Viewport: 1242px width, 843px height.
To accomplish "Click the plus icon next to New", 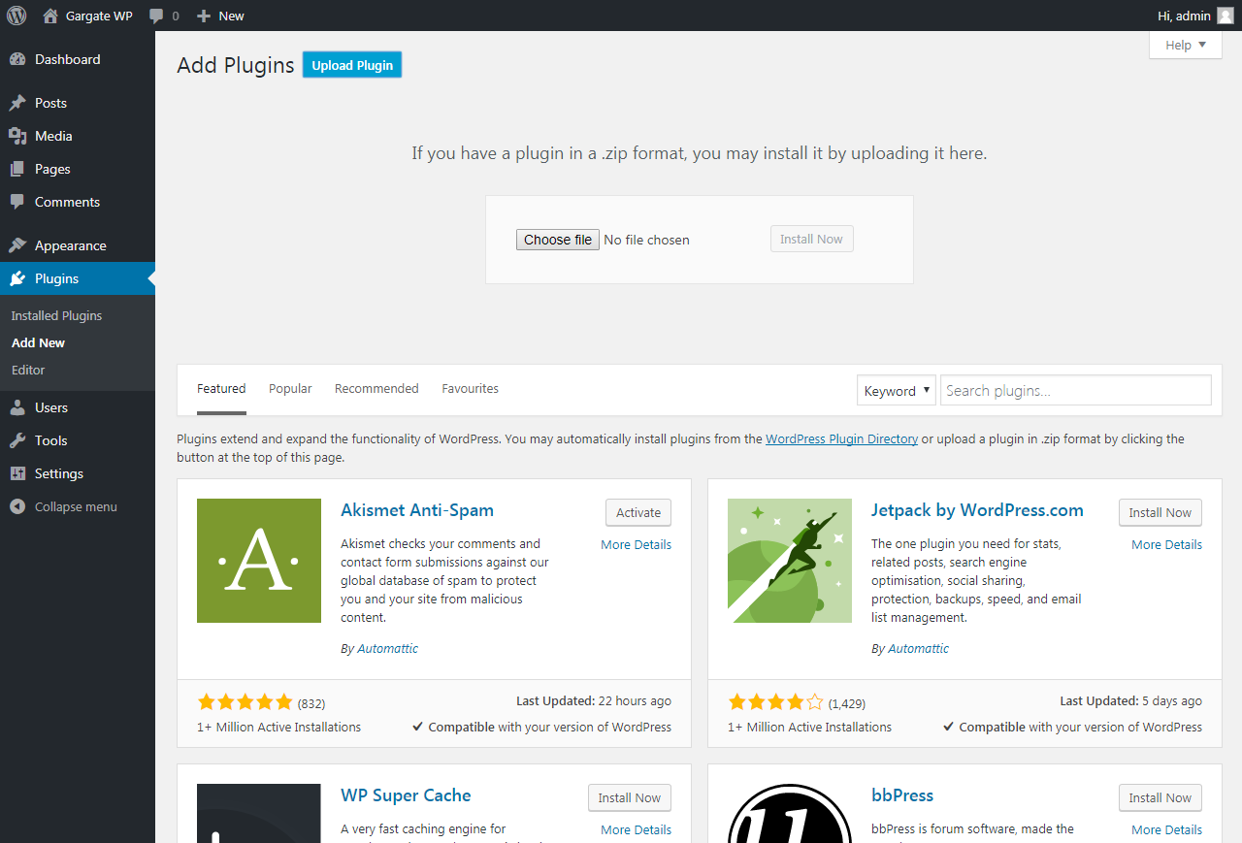I will click(x=204, y=16).
